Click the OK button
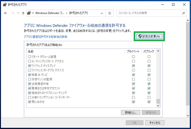This screenshot has height=129, width=191. point(134,123)
